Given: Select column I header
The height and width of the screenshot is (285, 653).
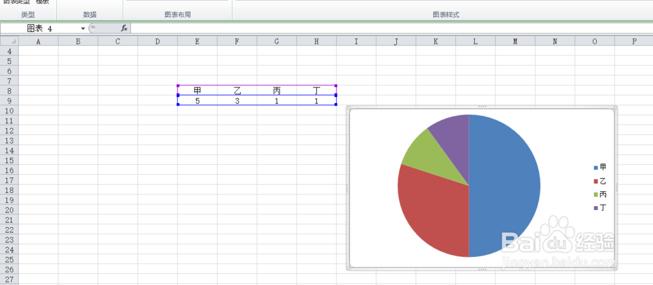Looking at the screenshot, I should (357, 41).
